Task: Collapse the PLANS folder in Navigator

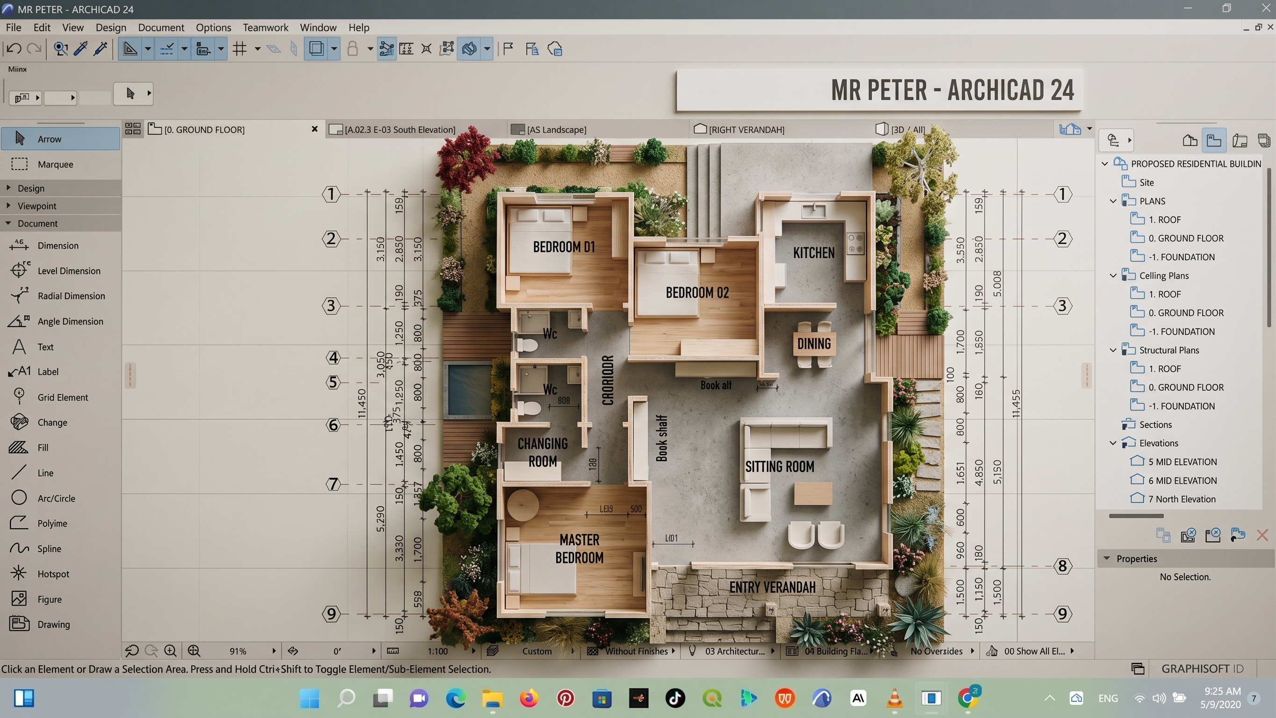Action: pyautogui.click(x=1113, y=201)
